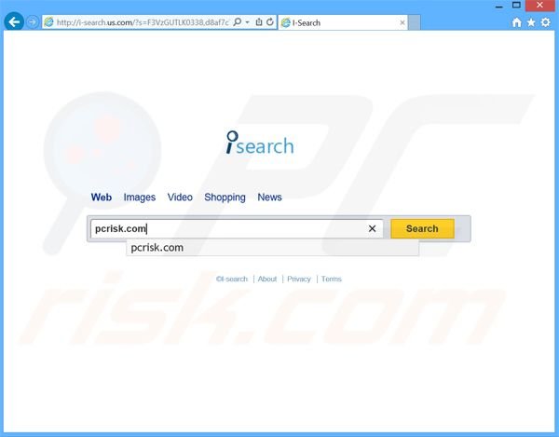Open the About footer link
The height and width of the screenshot is (437, 559).
(267, 279)
